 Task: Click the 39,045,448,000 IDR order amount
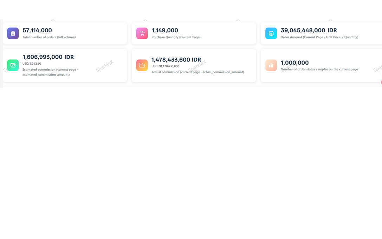(309, 31)
